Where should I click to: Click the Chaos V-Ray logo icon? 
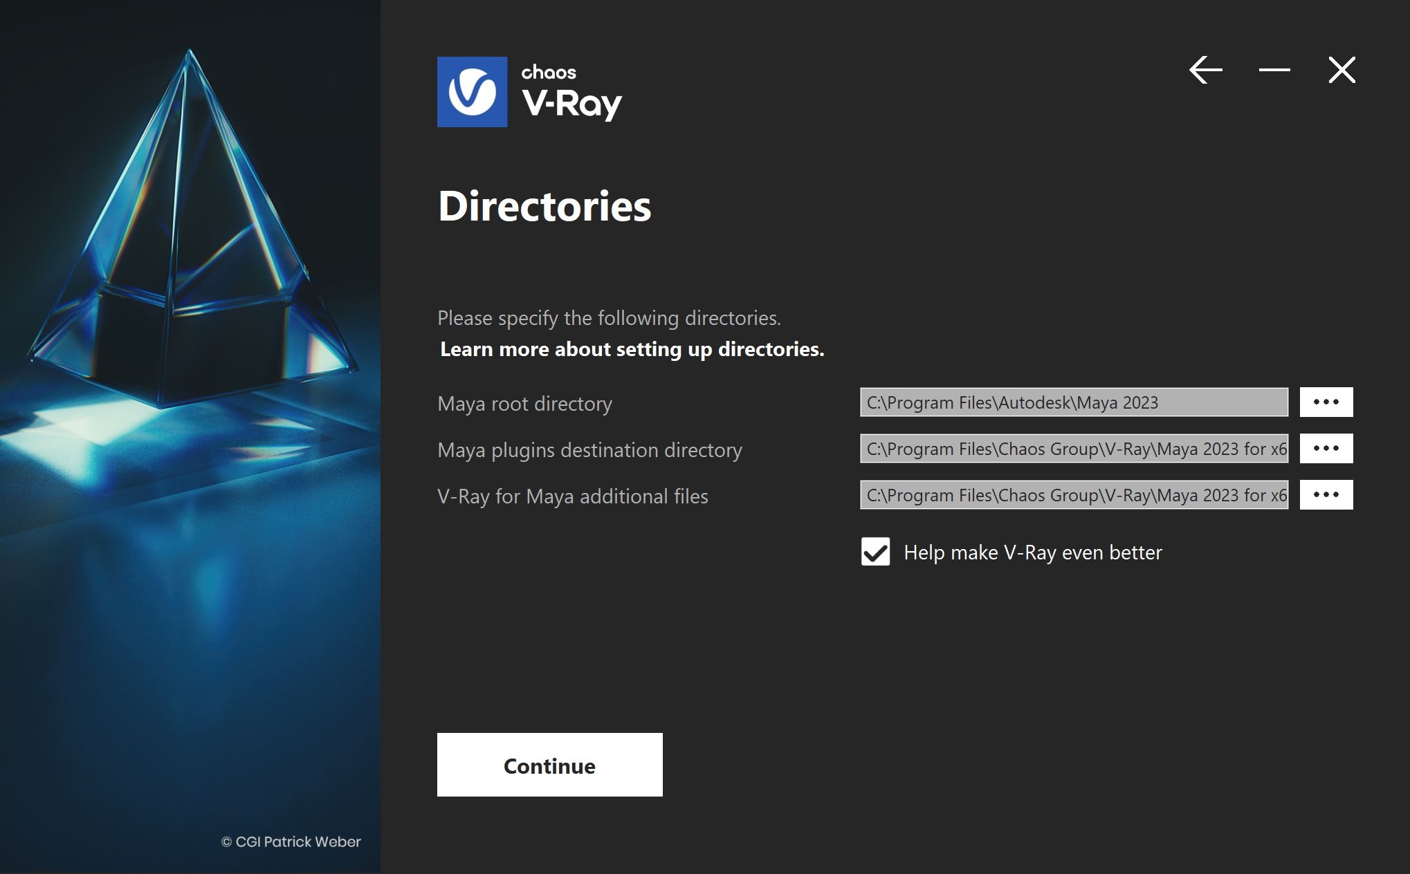(472, 92)
